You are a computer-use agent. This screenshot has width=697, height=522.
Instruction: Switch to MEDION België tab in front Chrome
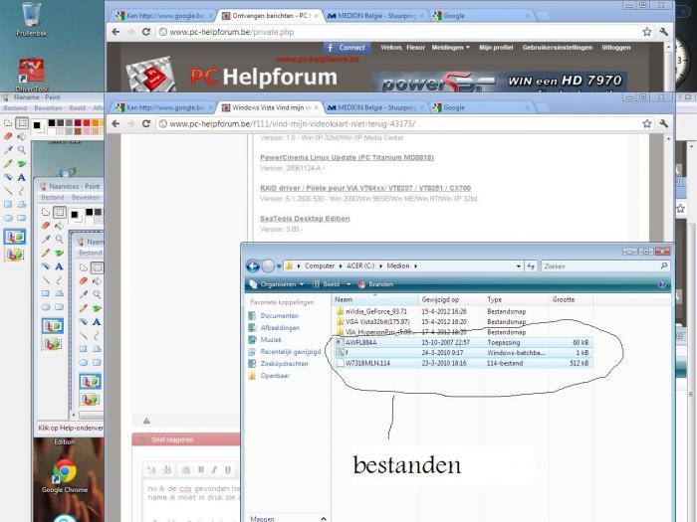(375, 107)
